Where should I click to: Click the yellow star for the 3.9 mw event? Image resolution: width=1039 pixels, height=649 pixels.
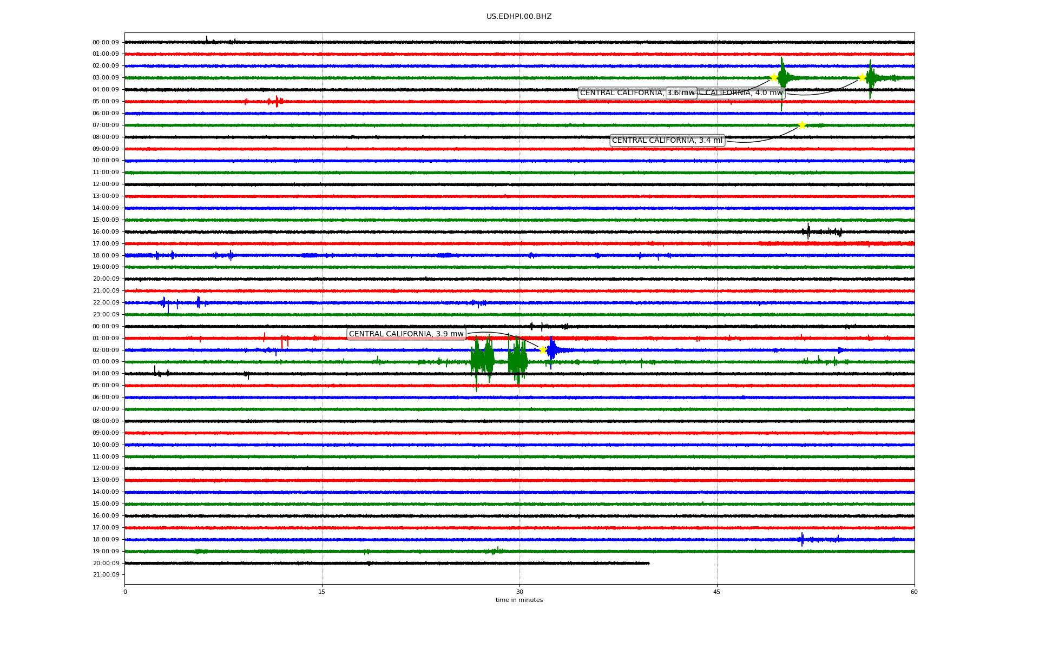click(x=543, y=350)
